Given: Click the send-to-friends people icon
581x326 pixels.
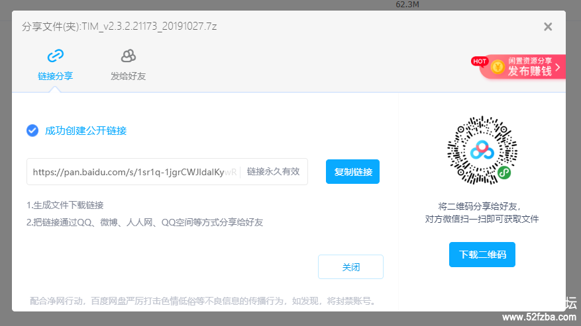Looking at the screenshot, I should pos(129,56).
